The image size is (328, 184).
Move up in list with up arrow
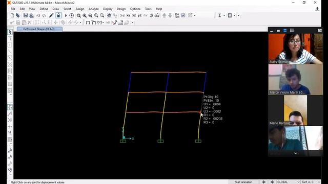(x=165, y=15)
